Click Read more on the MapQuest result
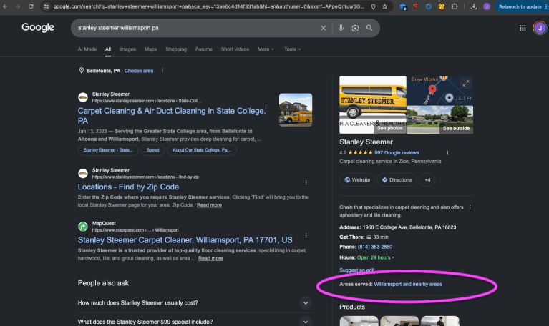The image size is (549, 326). pos(210,259)
